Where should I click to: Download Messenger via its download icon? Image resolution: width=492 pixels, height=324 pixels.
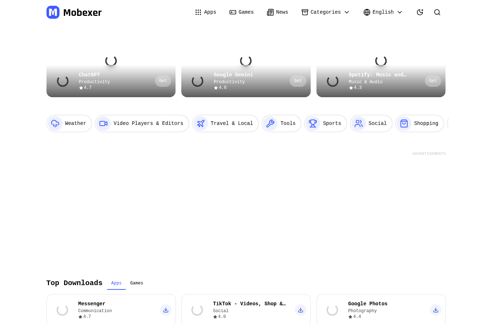(166, 310)
